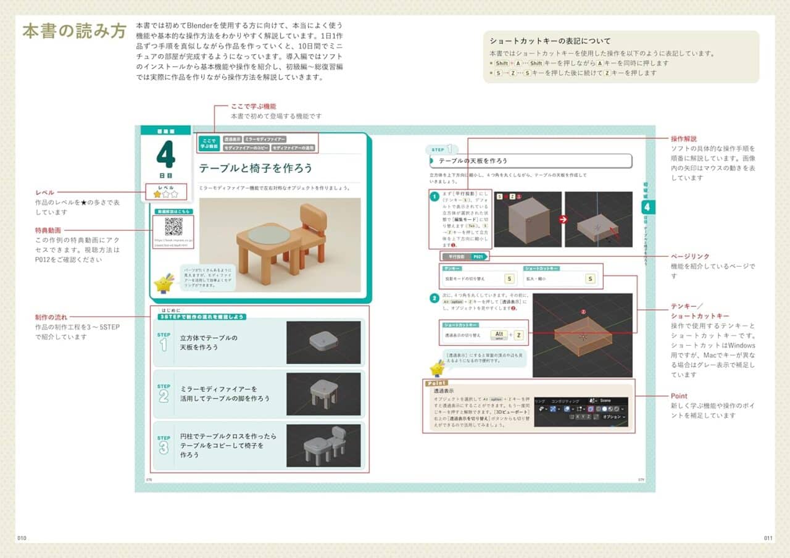Screen dimensions: 790x558
Task: Toggle the Z mirror axis button
Action: pos(589,417)
